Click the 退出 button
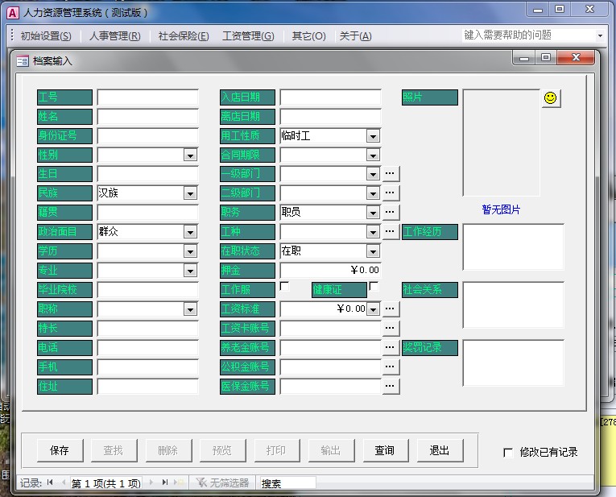The image size is (616, 497). 440,450
